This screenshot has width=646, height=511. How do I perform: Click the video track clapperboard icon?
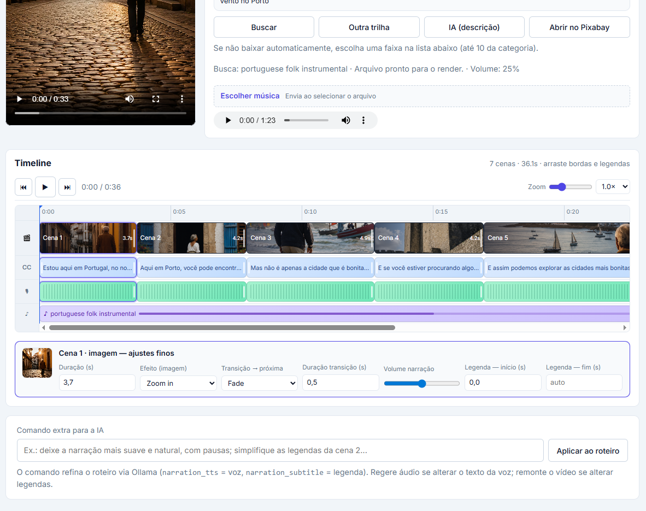[x=27, y=238]
